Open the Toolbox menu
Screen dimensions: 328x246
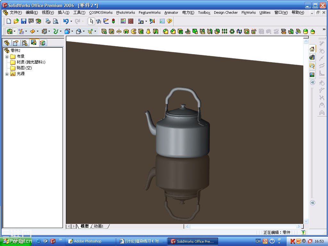[x=204, y=12]
